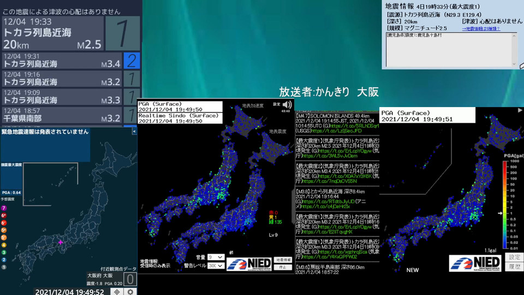The image size is (524, 295).
Task: Select the 12/04 18:57 千葉県南部 entry
Action: (x=62, y=115)
